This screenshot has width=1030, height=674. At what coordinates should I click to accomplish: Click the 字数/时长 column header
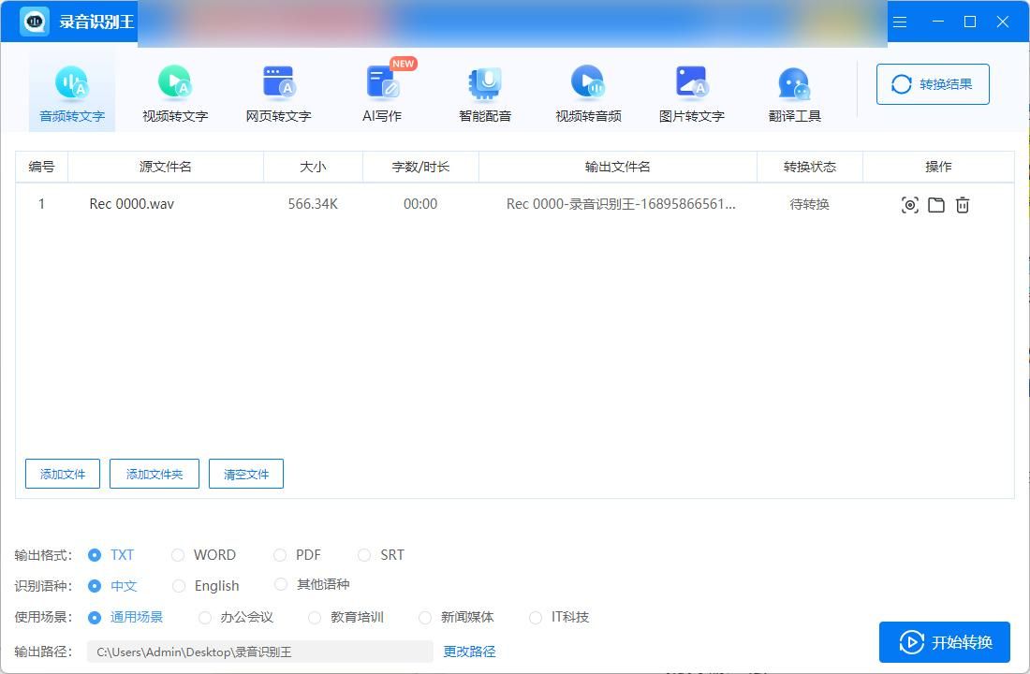(x=420, y=167)
